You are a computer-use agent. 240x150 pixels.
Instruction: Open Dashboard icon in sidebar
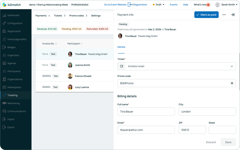4,15
